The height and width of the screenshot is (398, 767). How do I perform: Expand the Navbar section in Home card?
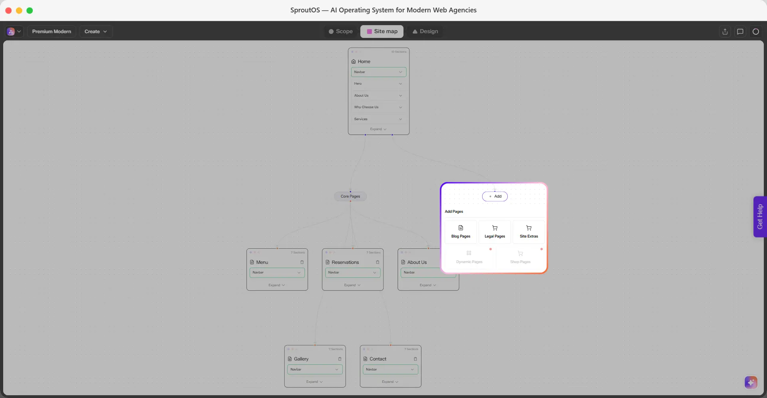pos(379,72)
